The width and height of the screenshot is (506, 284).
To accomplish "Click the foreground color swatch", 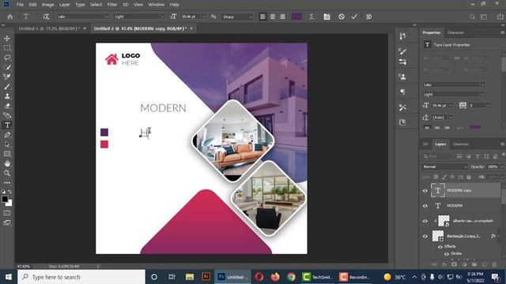I will coord(5,199).
